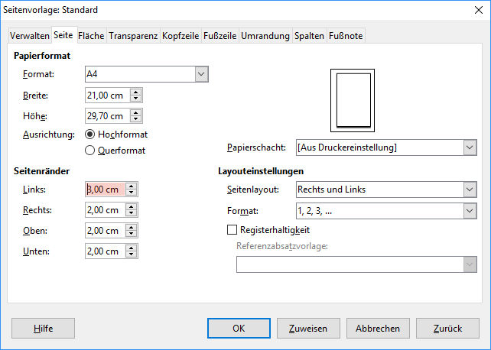
Task: Select the Hochformat orientation
Action: 90,134
